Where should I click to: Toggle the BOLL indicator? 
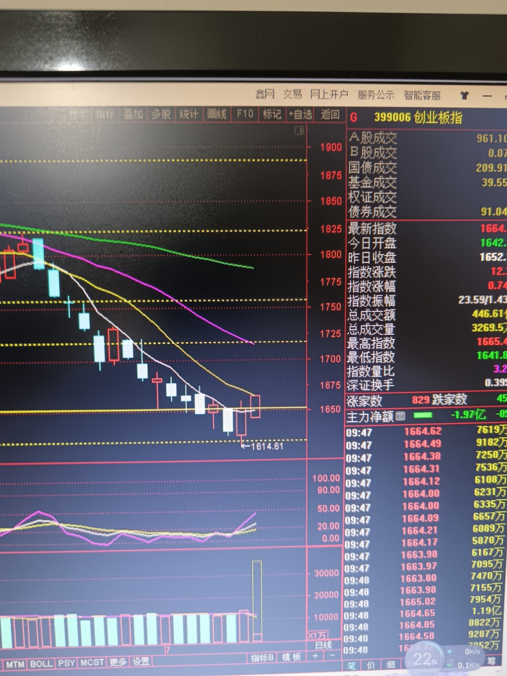[x=41, y=664]
